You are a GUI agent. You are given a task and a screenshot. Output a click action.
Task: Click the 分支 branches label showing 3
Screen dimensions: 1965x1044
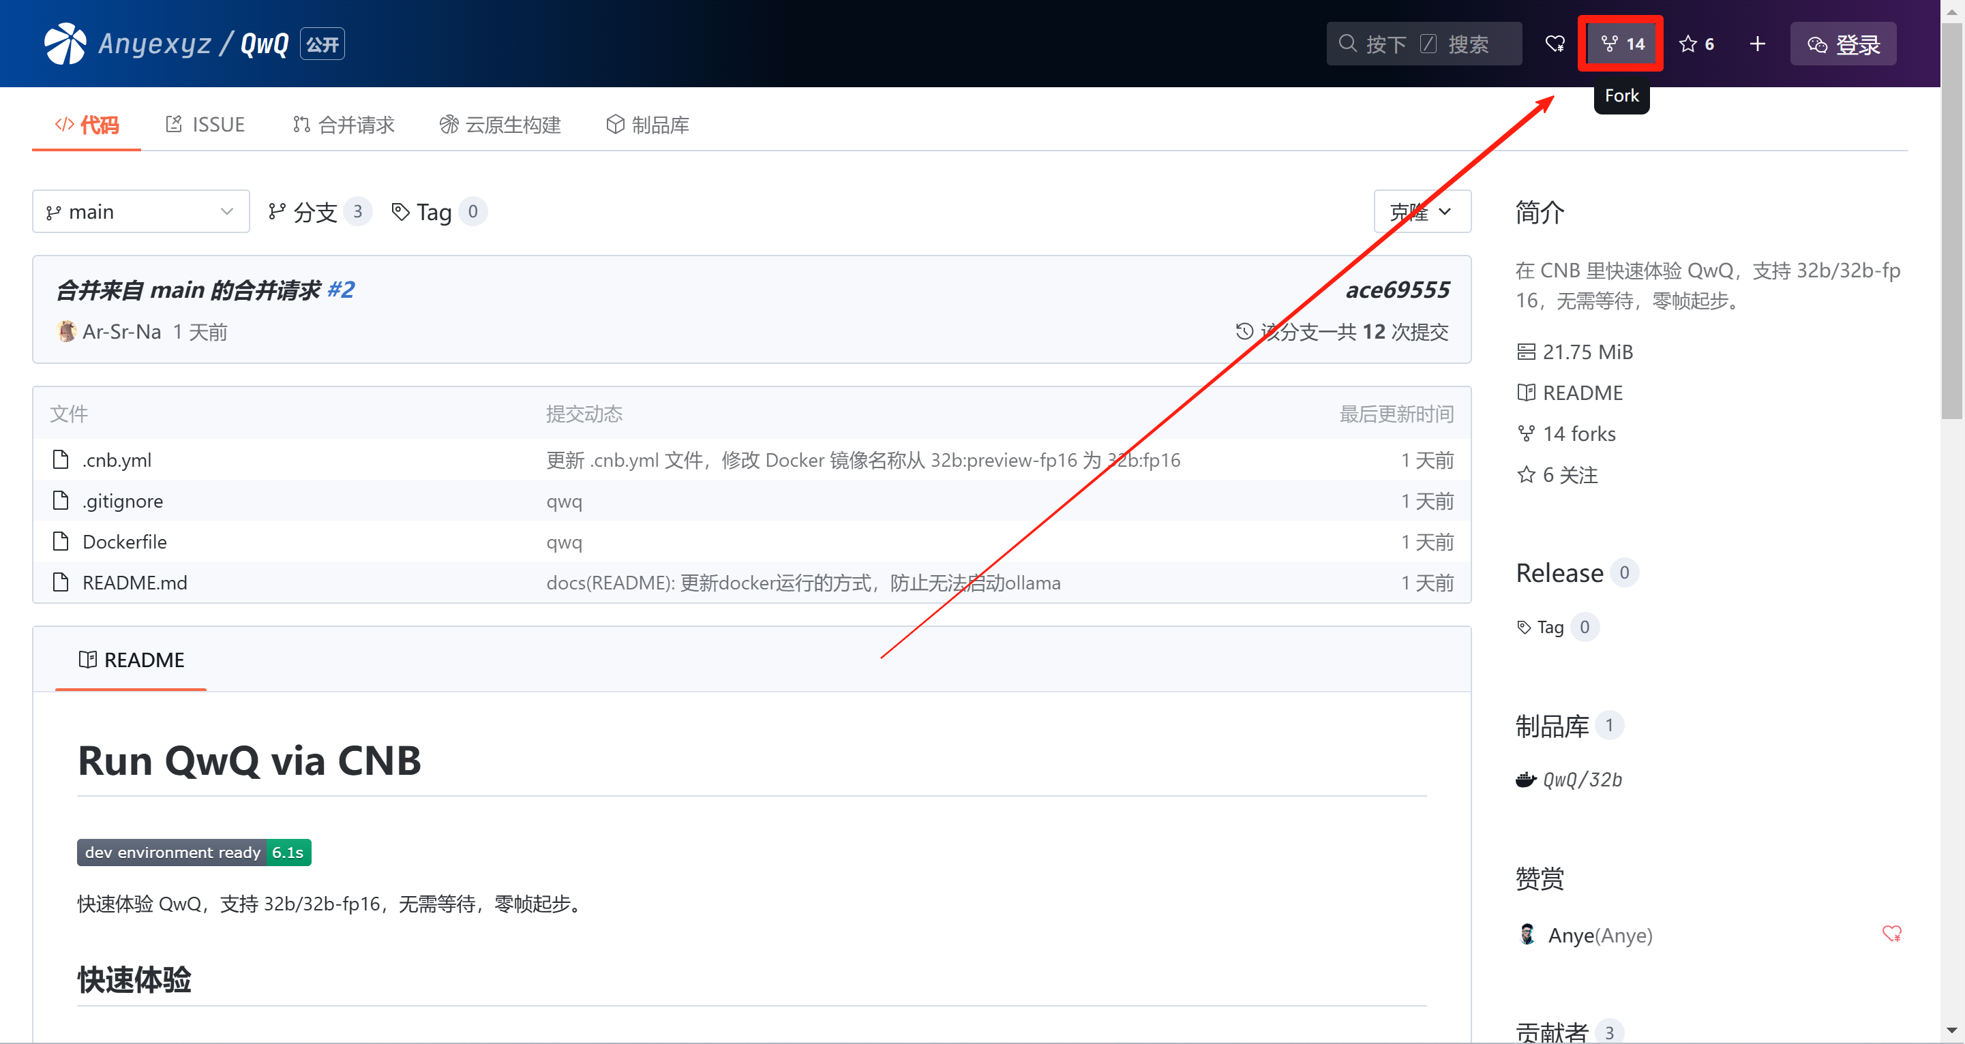pos(319,212)
